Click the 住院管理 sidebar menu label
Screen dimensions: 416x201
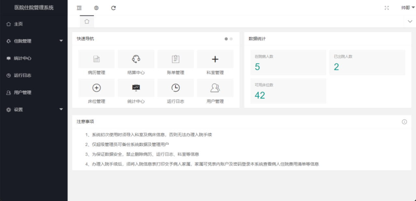click(22, 41)
